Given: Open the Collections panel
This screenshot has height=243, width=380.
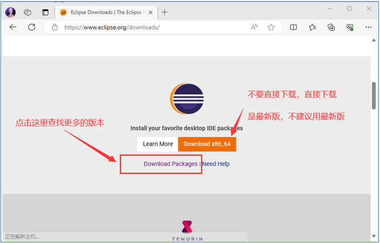Looking at the screenshot, I should [331, 27].
